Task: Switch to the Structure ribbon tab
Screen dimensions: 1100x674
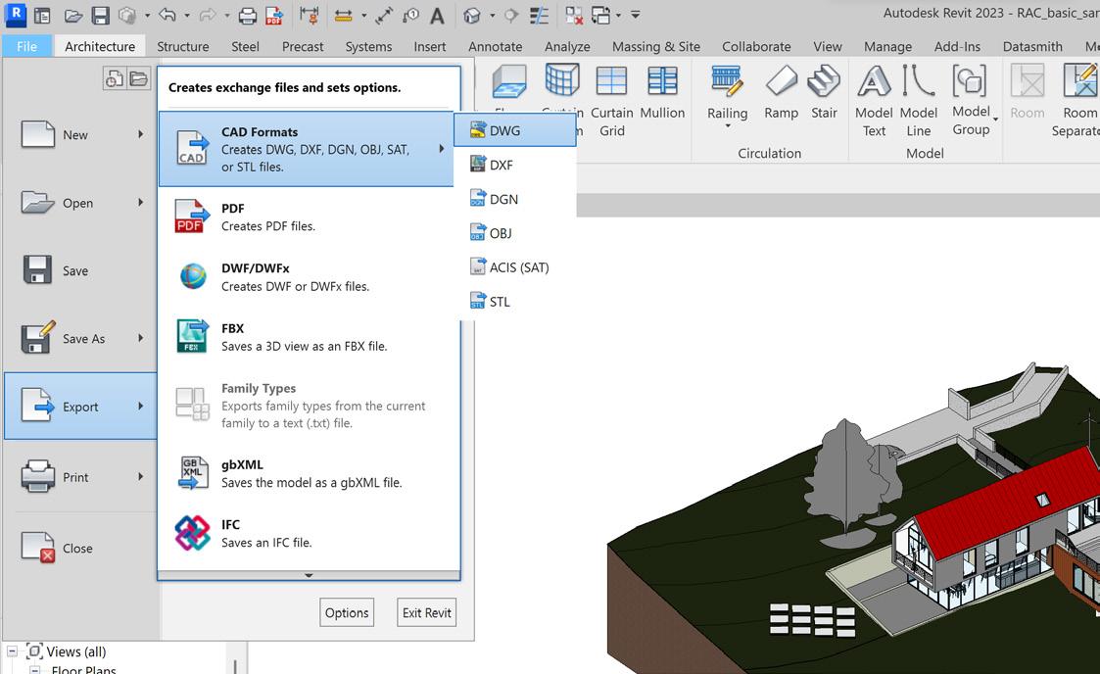Action: coord(183,46)
